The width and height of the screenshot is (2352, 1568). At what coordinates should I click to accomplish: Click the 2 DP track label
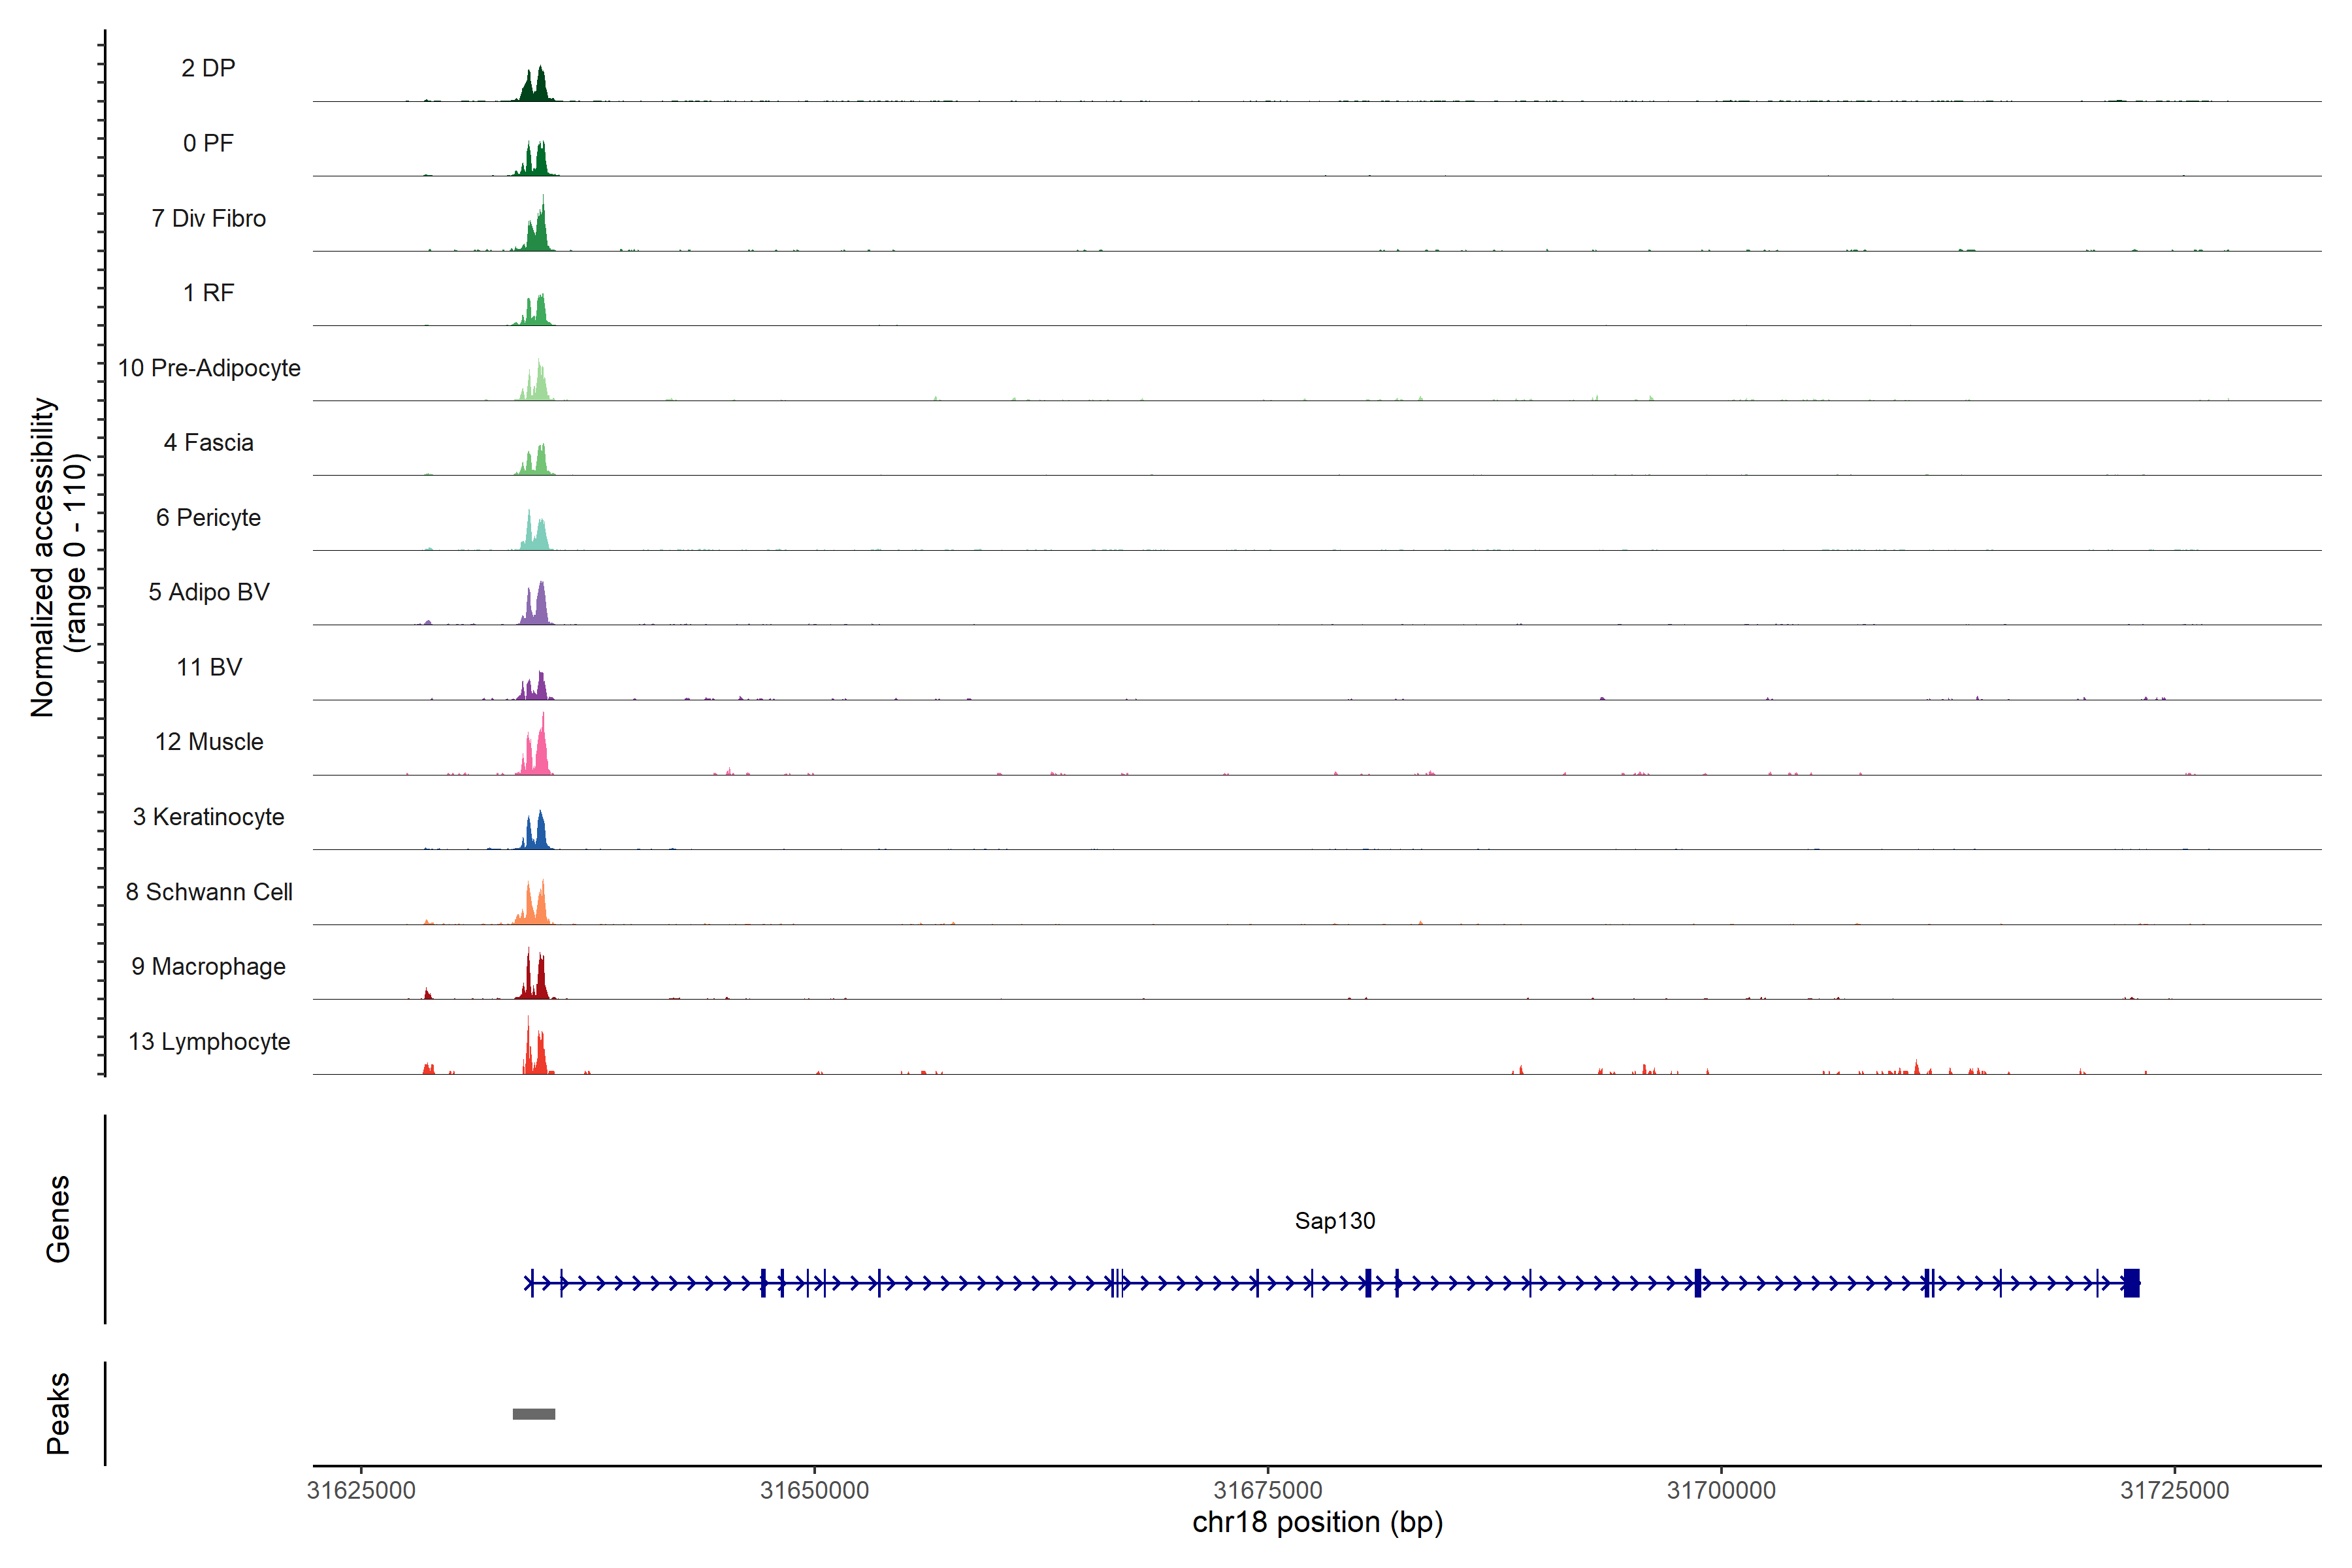pos(208,68)
